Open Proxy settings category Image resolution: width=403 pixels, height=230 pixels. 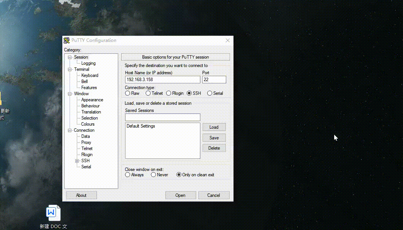[86, 142]
